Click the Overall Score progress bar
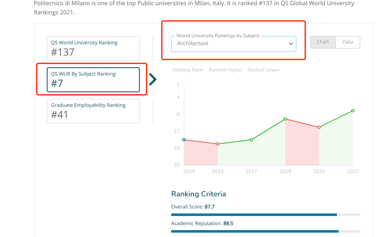 (x=265, y=215)
